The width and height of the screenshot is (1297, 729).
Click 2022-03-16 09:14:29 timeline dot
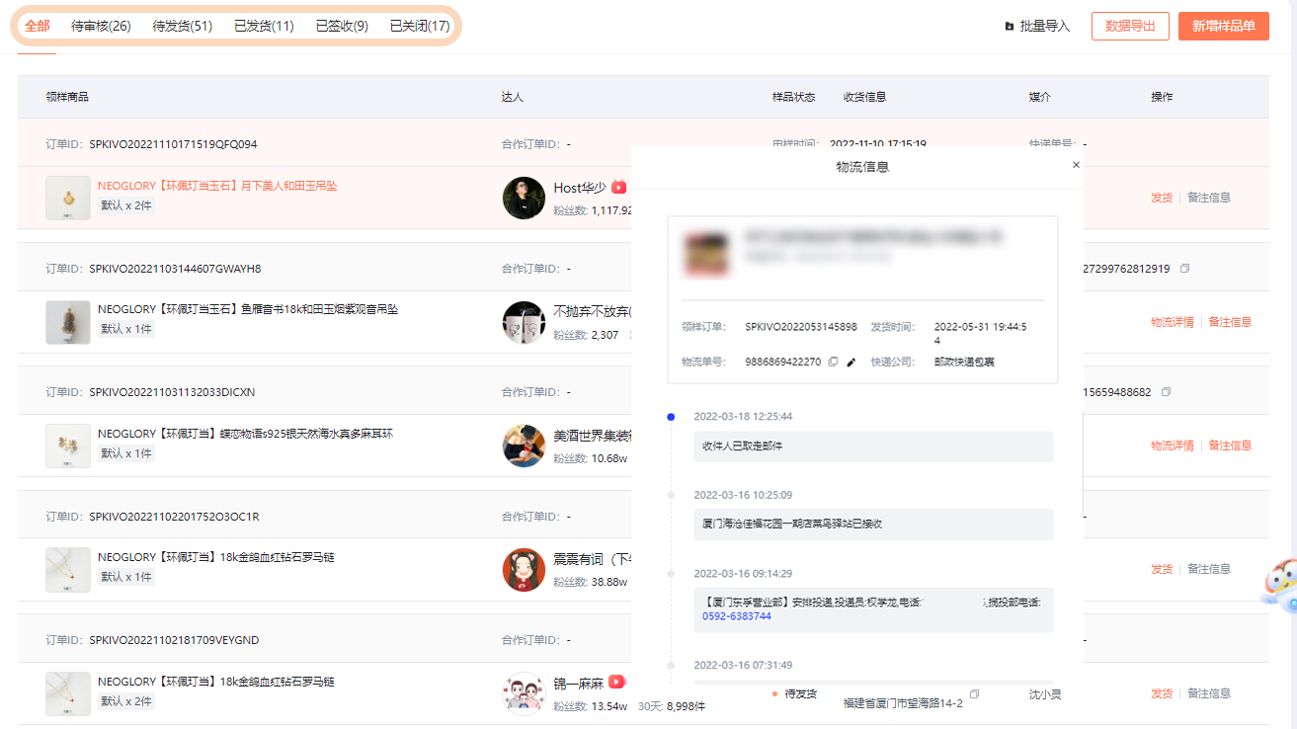point(671,573)
